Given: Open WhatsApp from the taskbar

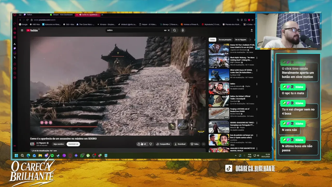Looking at the screenshot, I should click(x=82, y=156).
